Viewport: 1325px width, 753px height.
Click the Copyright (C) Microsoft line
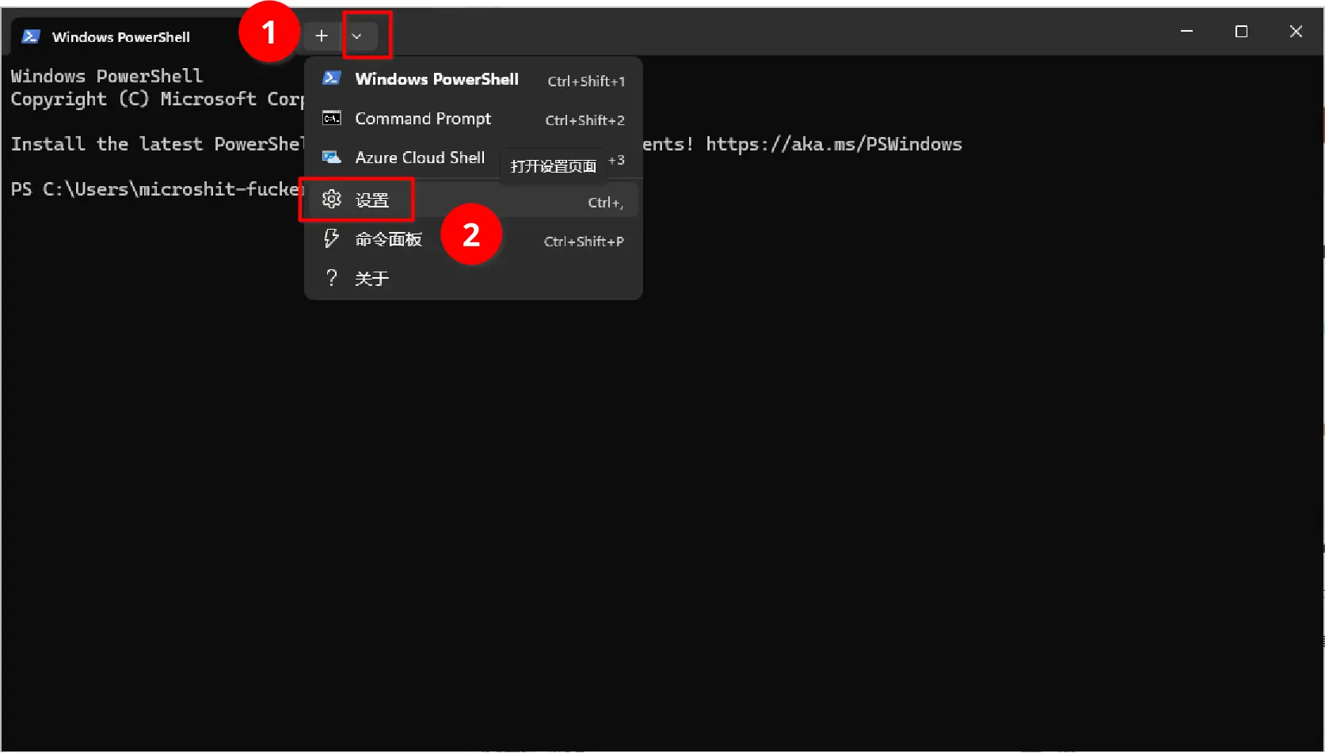[x=157, y=99]
